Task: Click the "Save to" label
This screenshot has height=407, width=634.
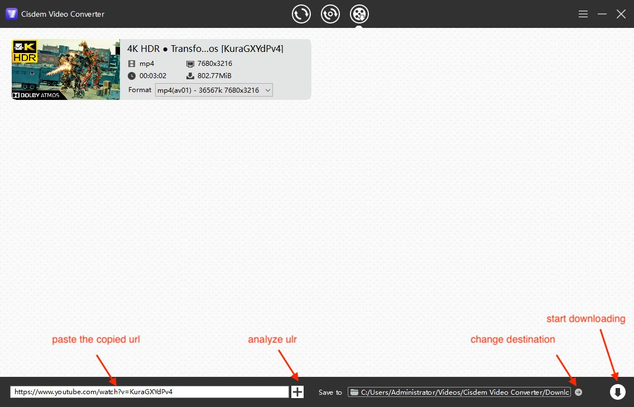Action: pos(330,392)
